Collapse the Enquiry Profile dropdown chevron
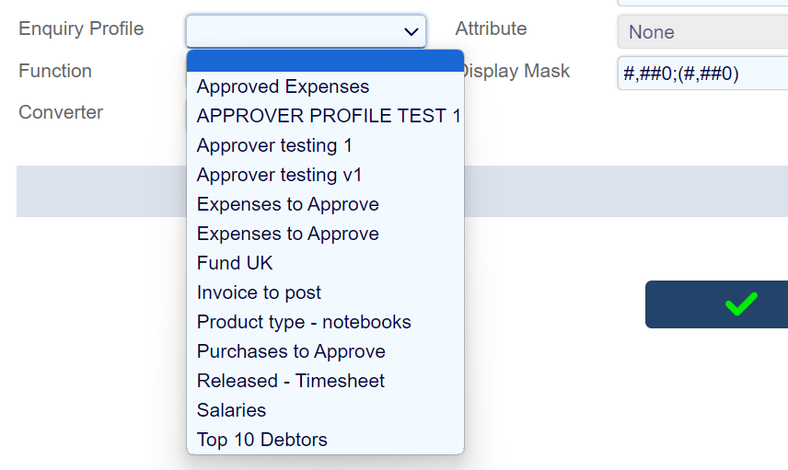788x470 pixels. tap(411, 32)
